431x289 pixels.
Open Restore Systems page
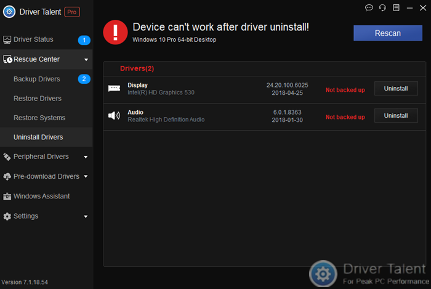46,118
